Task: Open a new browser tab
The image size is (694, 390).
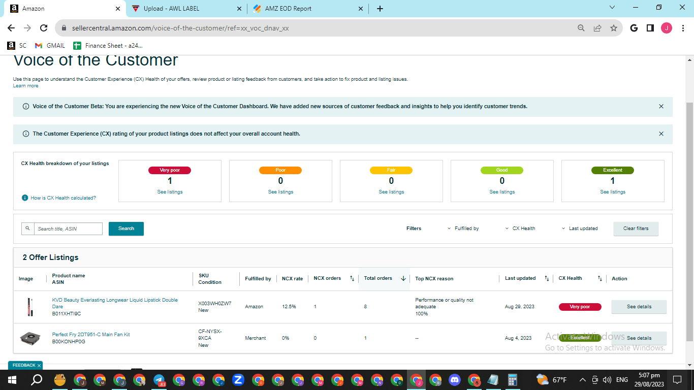Action: pyautogui.click(x=380, y=9)
